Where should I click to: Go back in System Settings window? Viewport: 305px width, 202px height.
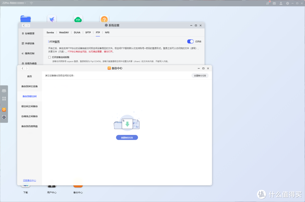24,25
